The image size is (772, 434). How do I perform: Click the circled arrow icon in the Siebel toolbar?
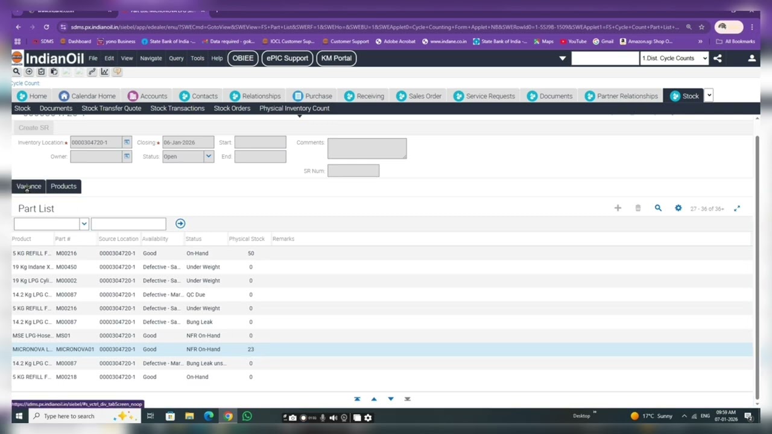[x=28, y=72]
